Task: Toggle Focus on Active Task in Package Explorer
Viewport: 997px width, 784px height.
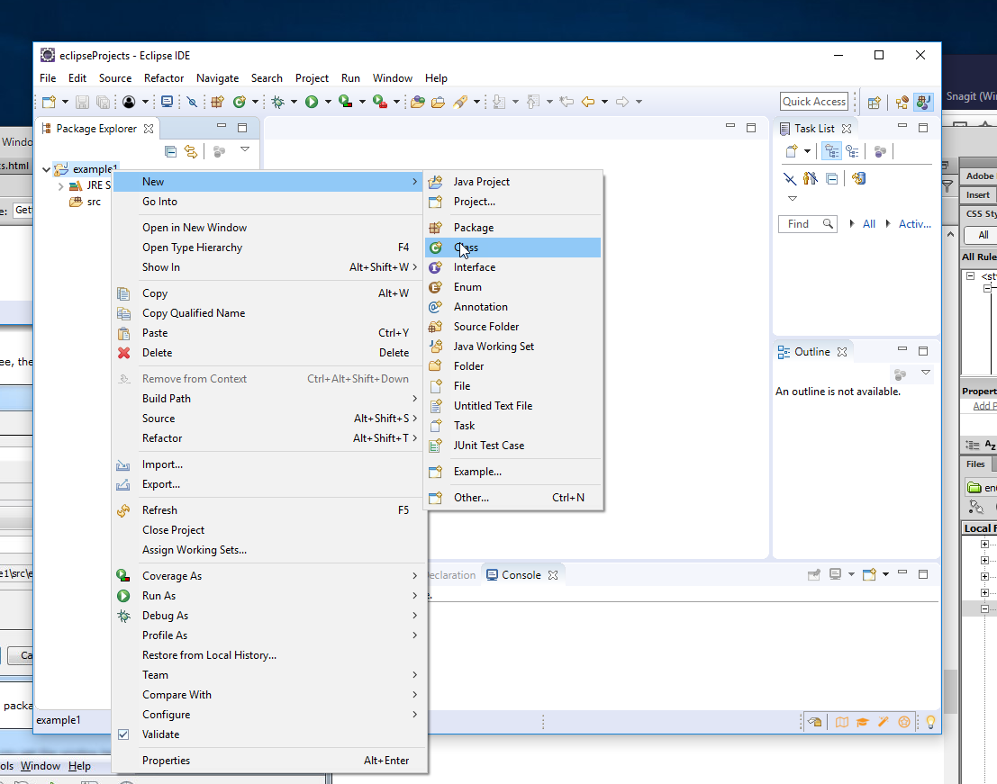Action: pyautogui.click(x=220, y=151)
